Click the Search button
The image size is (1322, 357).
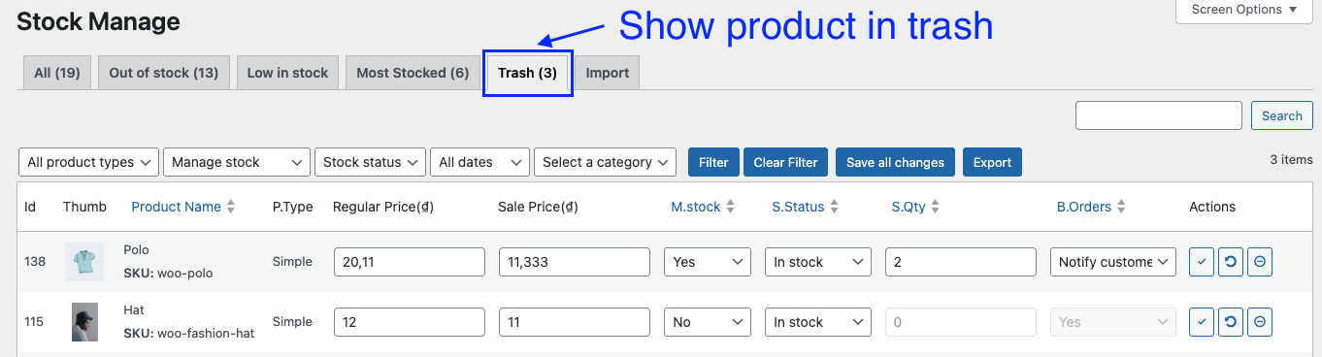click(x=1281, y=115)
